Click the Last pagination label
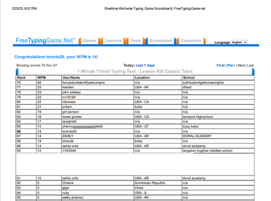 point(250,66)
